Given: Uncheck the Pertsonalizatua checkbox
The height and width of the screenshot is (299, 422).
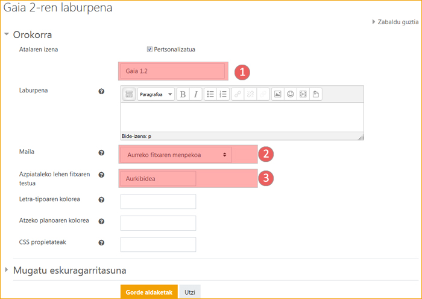Looking at the screenshot, I should tap(150, 50).
